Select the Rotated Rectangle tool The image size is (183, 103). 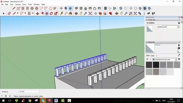(x=27, y=8)
